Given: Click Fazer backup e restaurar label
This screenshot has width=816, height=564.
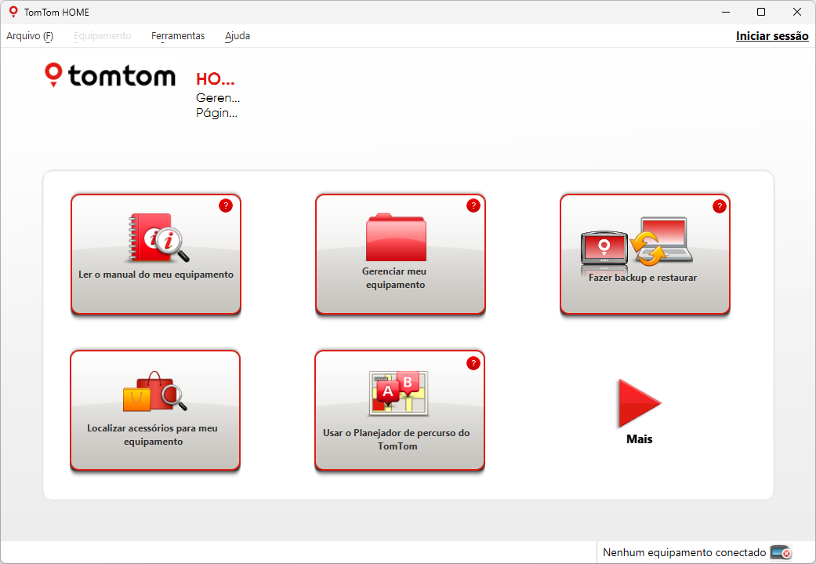Looking at the screenshot, I should (643, 278).
